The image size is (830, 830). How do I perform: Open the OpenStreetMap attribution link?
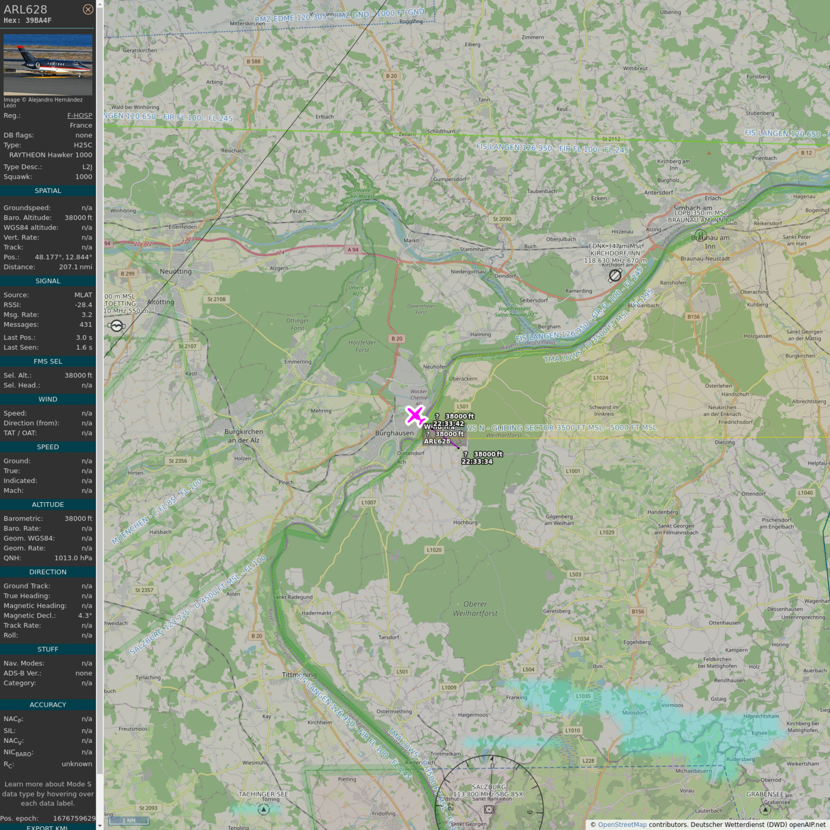(622, 825)
